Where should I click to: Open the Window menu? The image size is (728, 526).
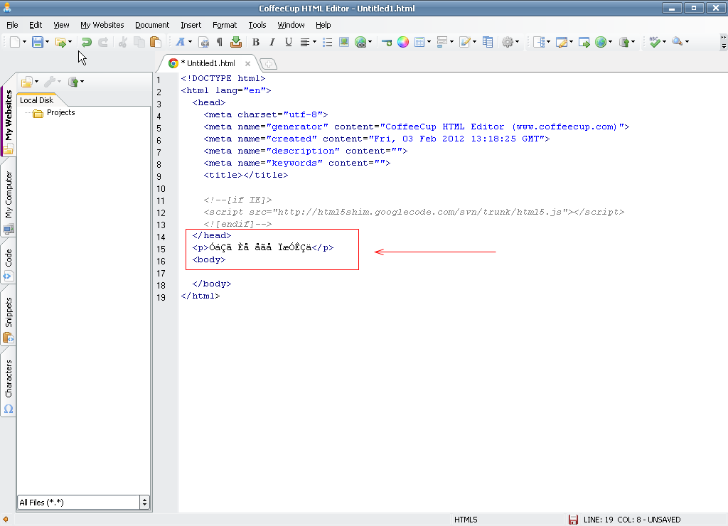click(x=291, y=25)
